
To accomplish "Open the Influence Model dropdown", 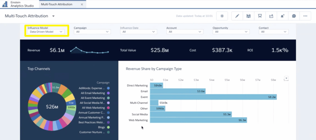I will (46, 32).
